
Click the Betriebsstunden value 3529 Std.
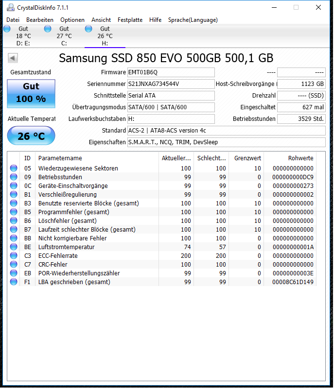[301, 119]
